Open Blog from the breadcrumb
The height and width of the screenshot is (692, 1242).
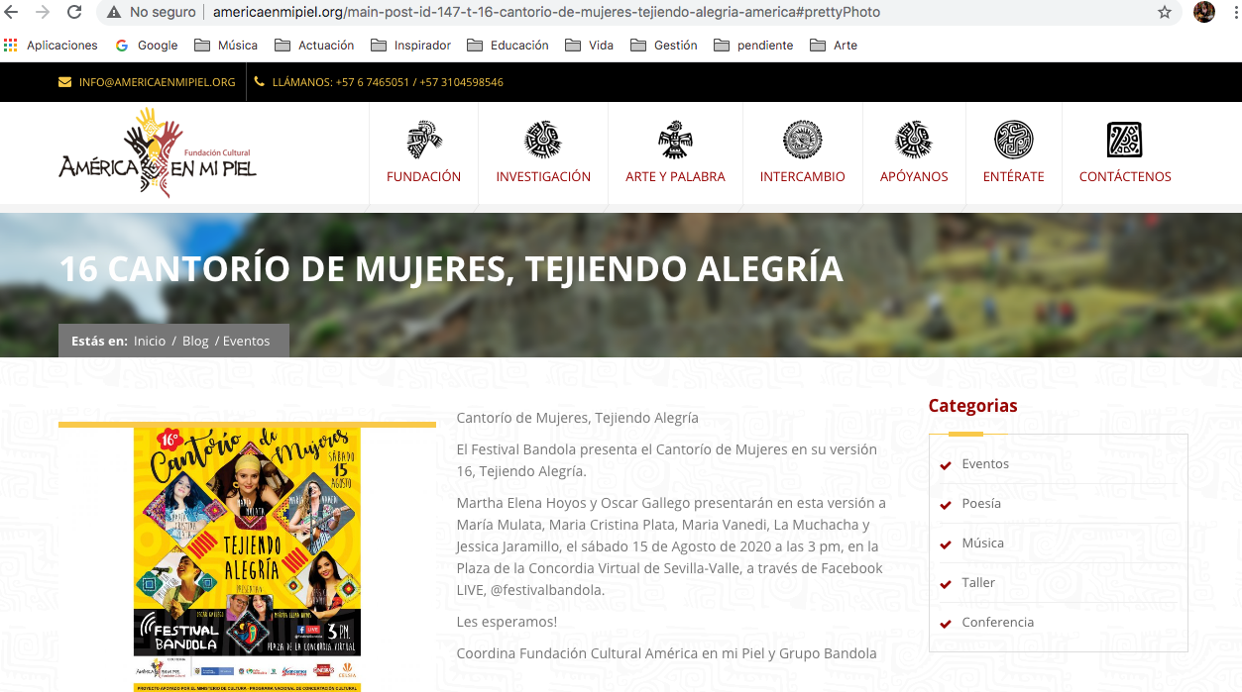195,342
